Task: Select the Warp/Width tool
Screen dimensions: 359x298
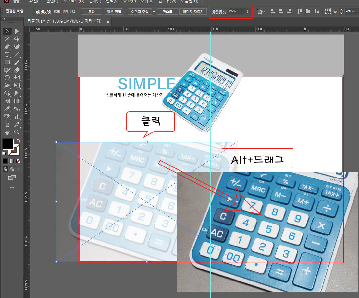Action: (7, 86)
